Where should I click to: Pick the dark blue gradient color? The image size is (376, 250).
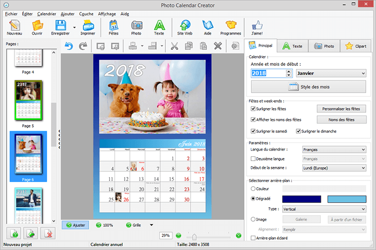pos(301,199)
